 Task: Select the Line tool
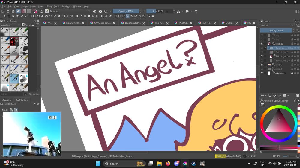coord(26,16)
